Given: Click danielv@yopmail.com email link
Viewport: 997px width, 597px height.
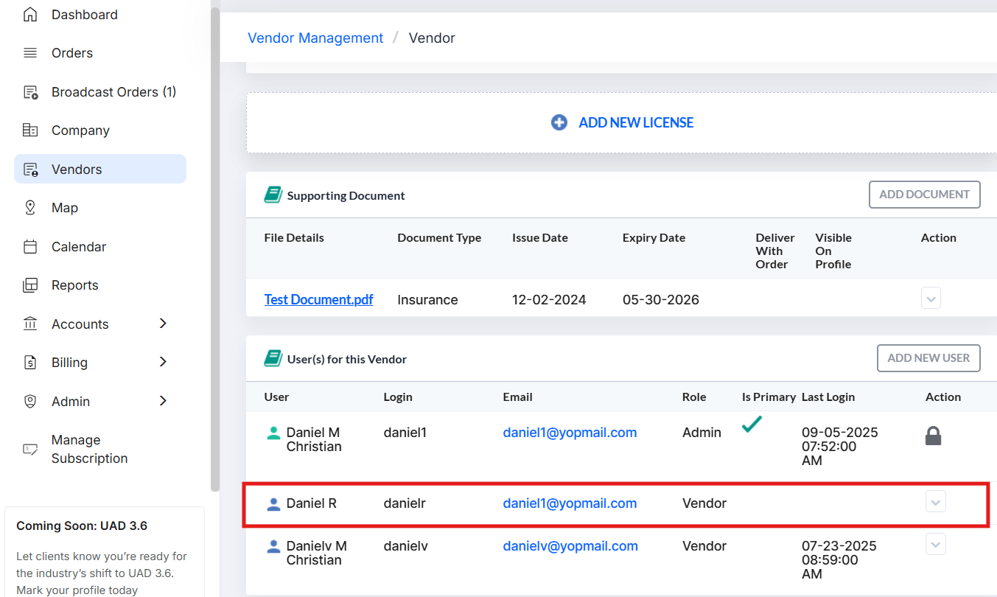Looking at the screenshot, I should pos(570,546).
